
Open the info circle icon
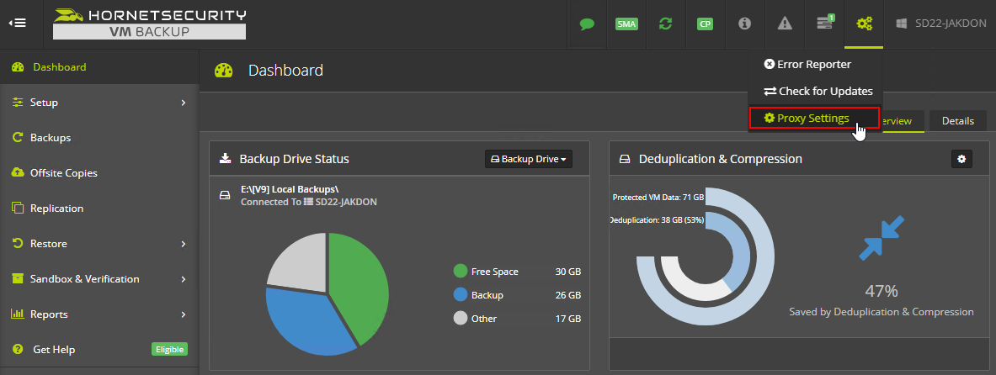point(745,24)
